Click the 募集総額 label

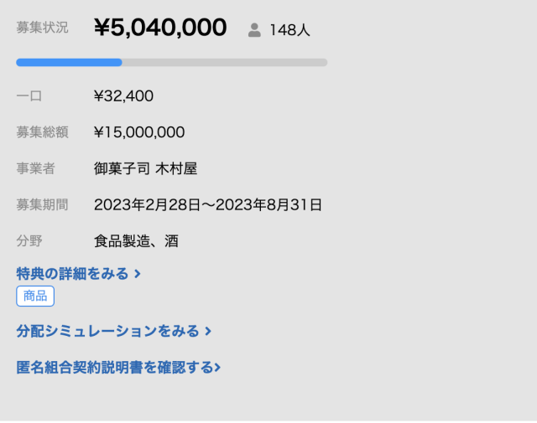pyautogui.click(x=42, y=132)
